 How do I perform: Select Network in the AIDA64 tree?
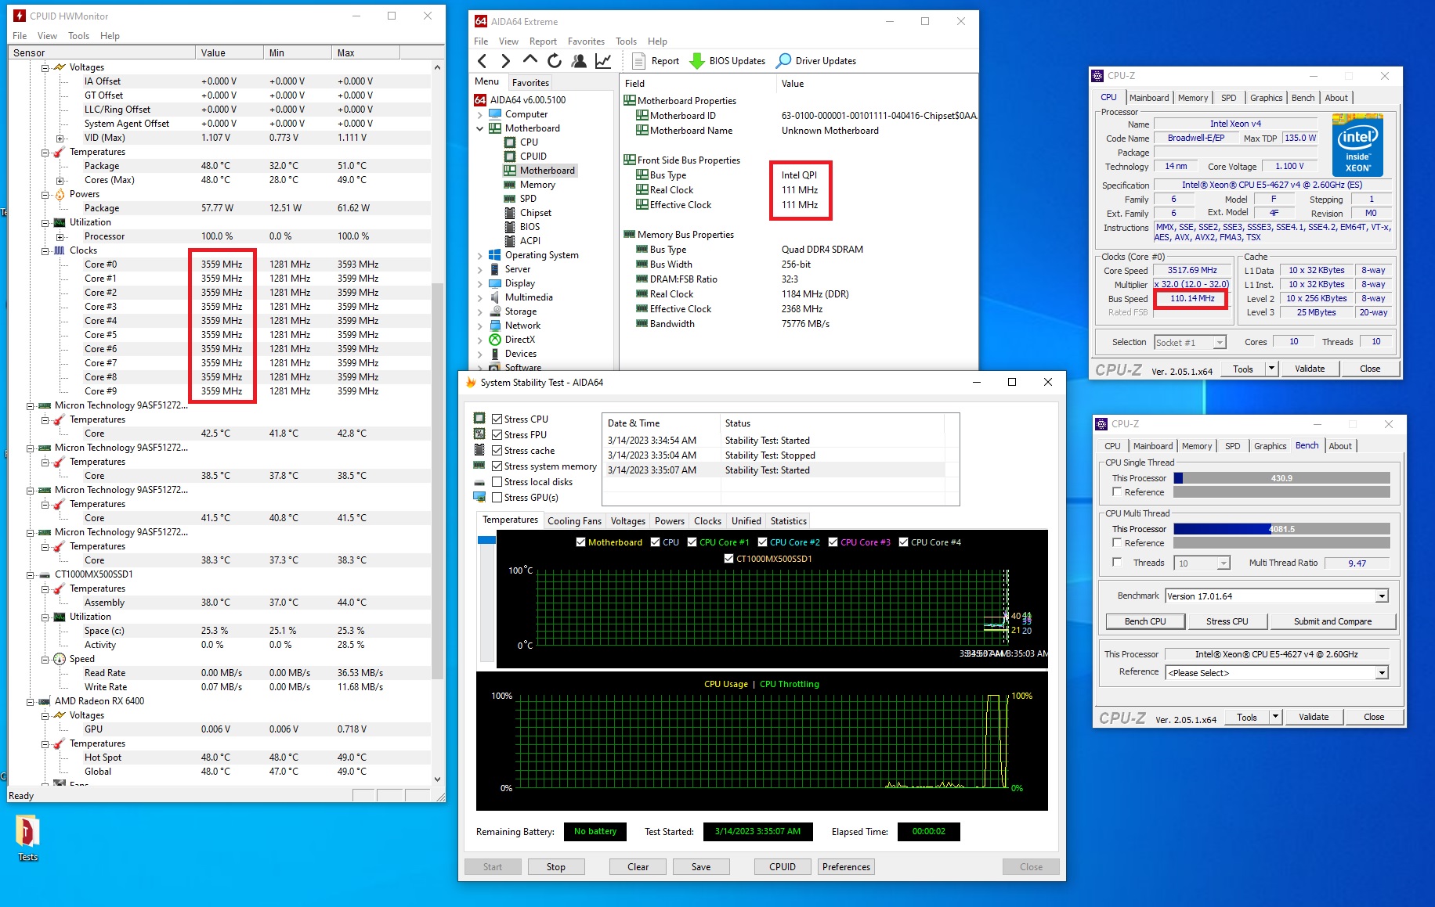(515, 326)
